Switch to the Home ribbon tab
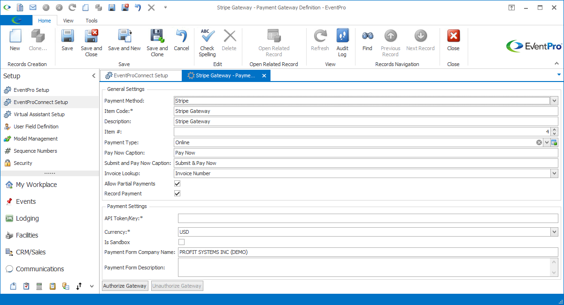Image resolution: width=564 pixels, height=305 pixels. coord(45,21)
